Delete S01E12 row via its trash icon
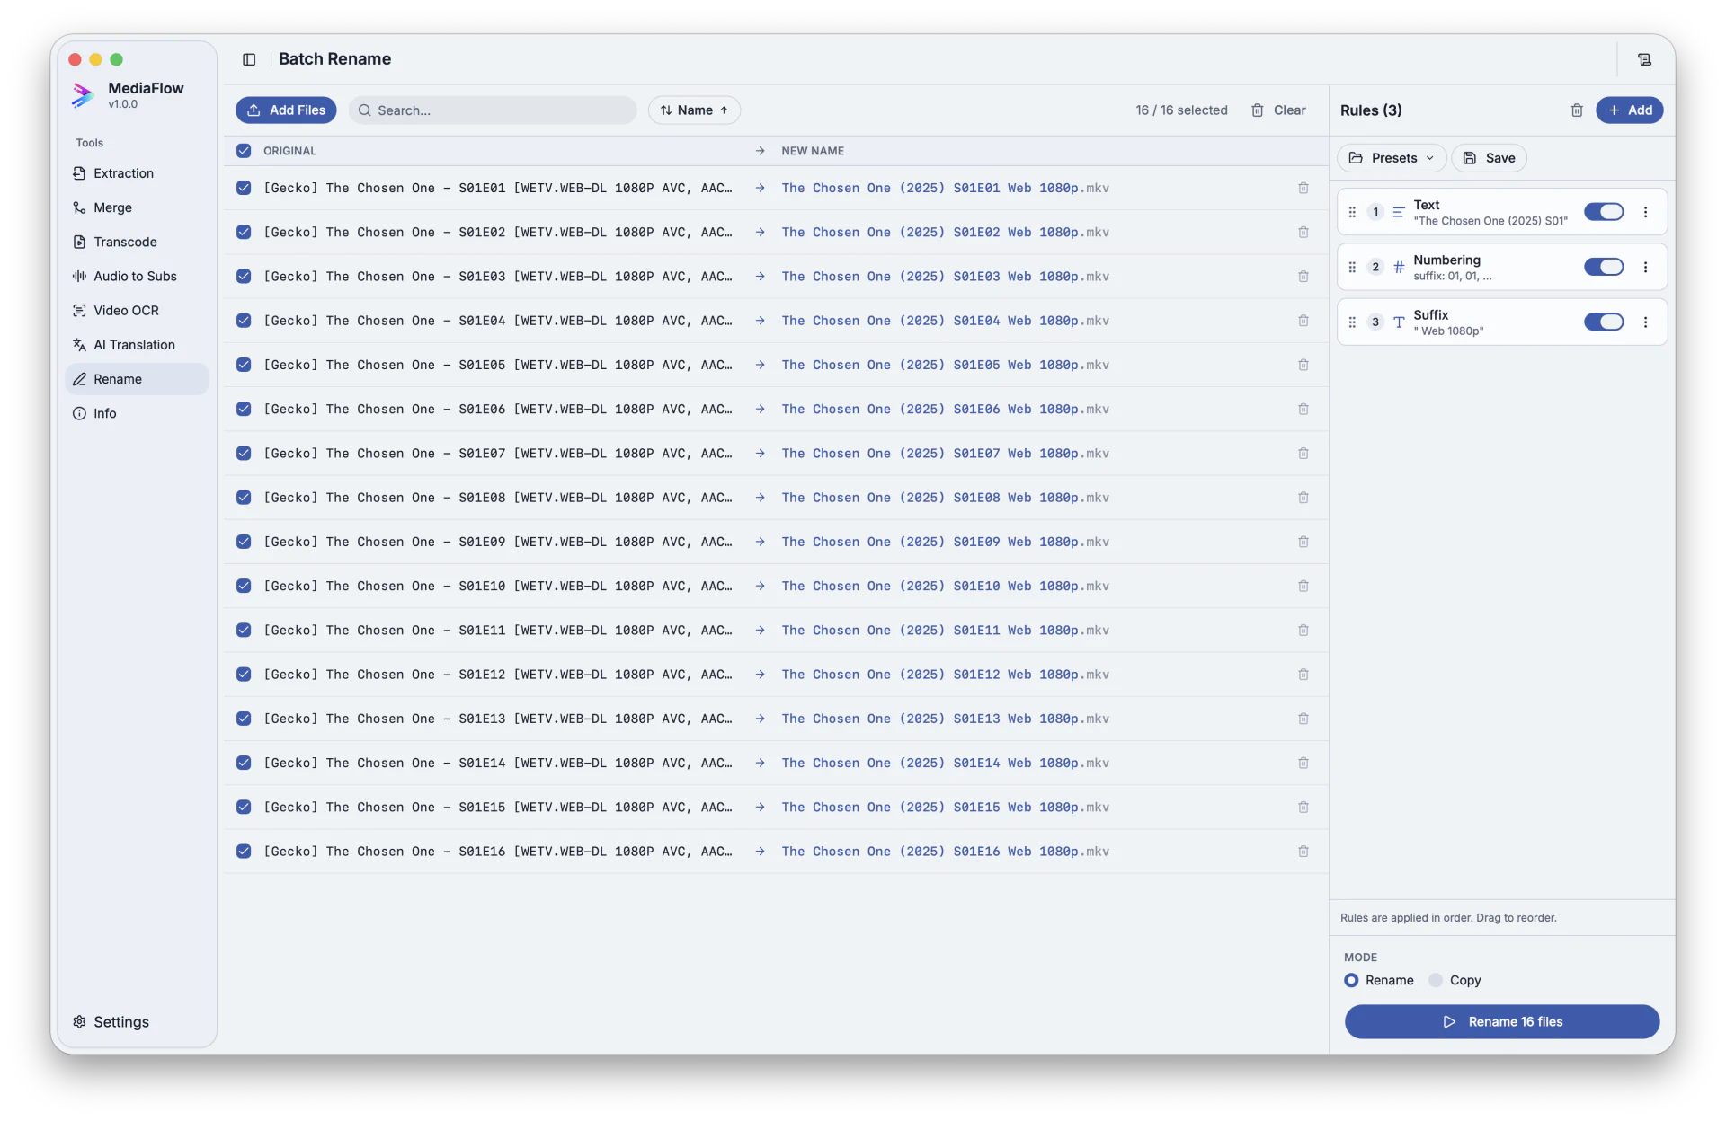Viewport: 1726px width, 1121px height. [x=1303, y=675]
